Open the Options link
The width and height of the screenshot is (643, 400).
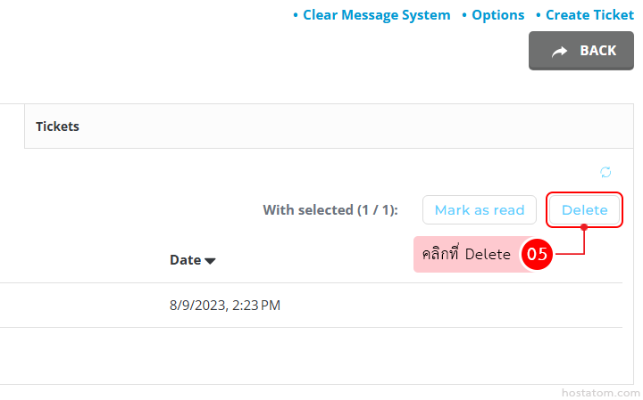497,15
